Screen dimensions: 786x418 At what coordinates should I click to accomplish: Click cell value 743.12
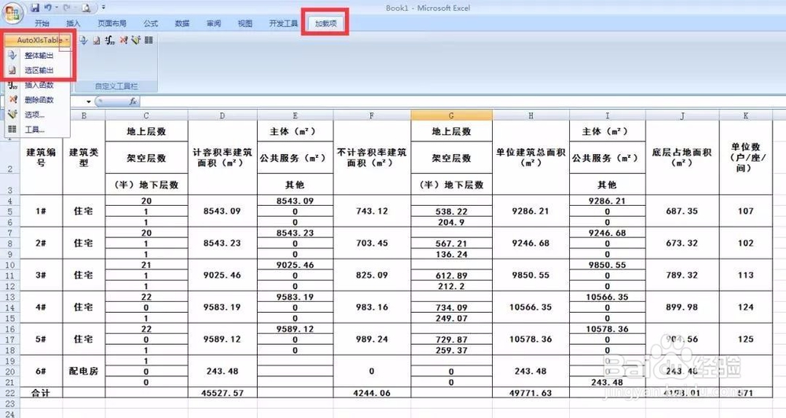[372, 211]
